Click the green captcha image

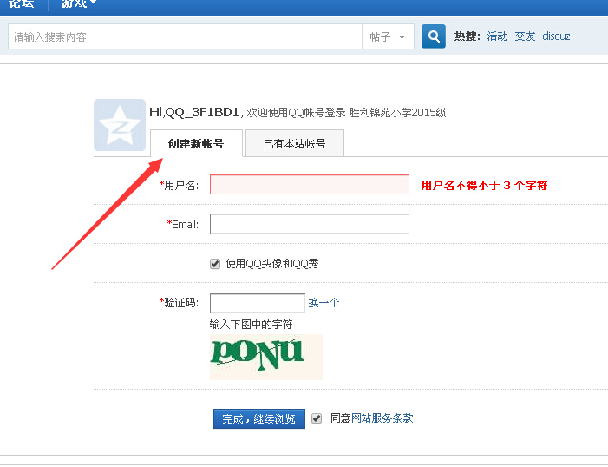click(266, 357)
